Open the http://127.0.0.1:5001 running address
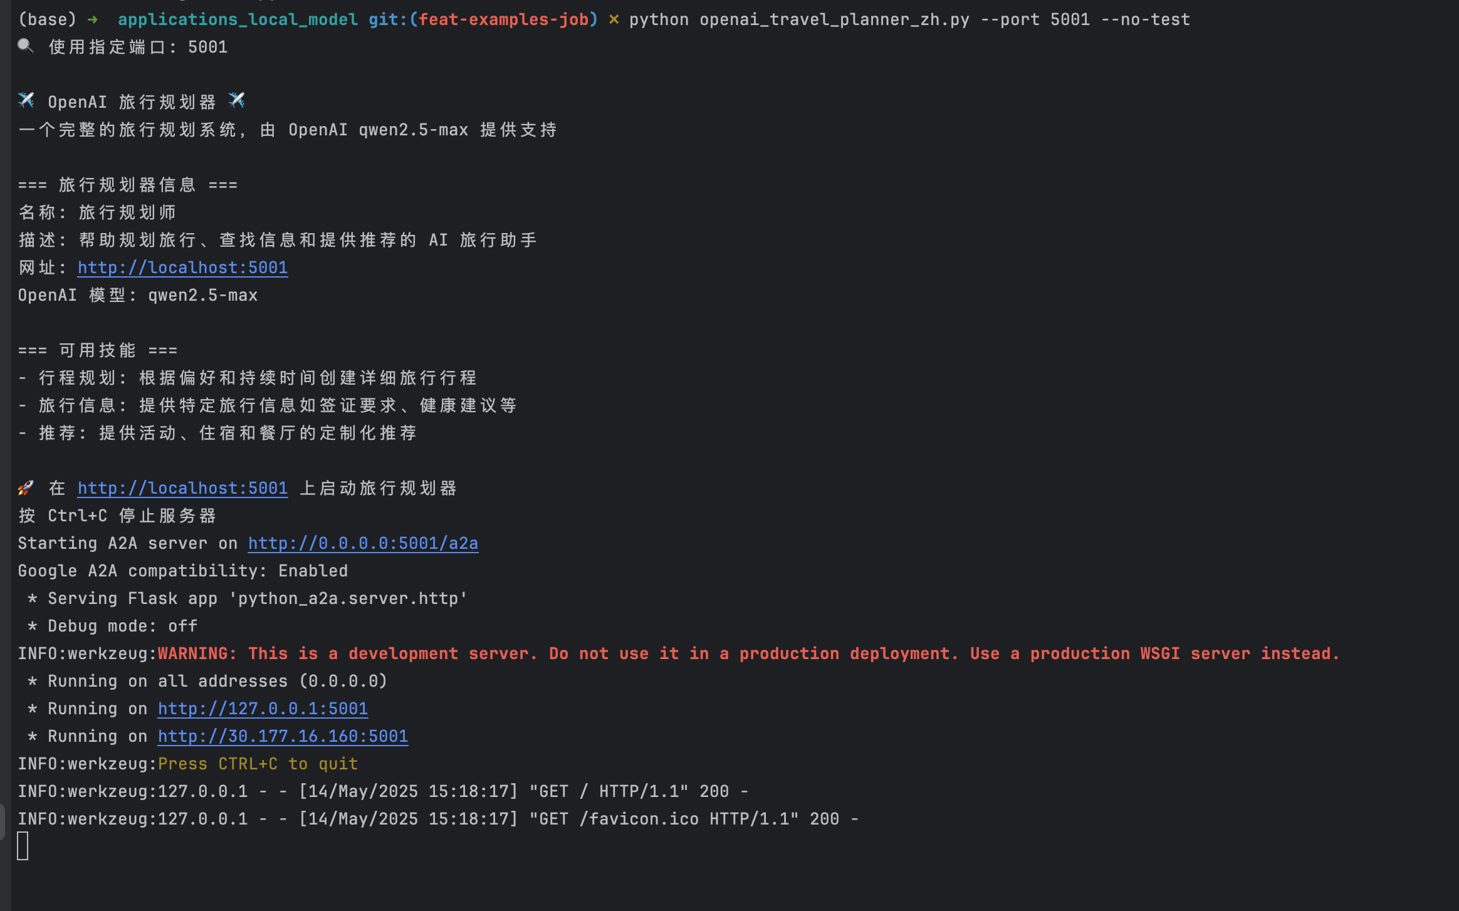The height and width of the screenshot is (911, 1459). point(263,708)
